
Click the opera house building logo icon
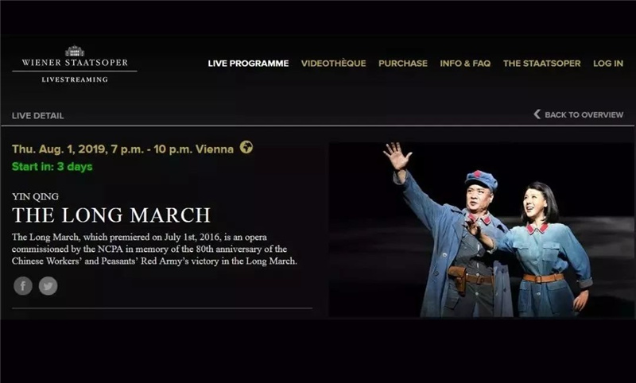75,51
